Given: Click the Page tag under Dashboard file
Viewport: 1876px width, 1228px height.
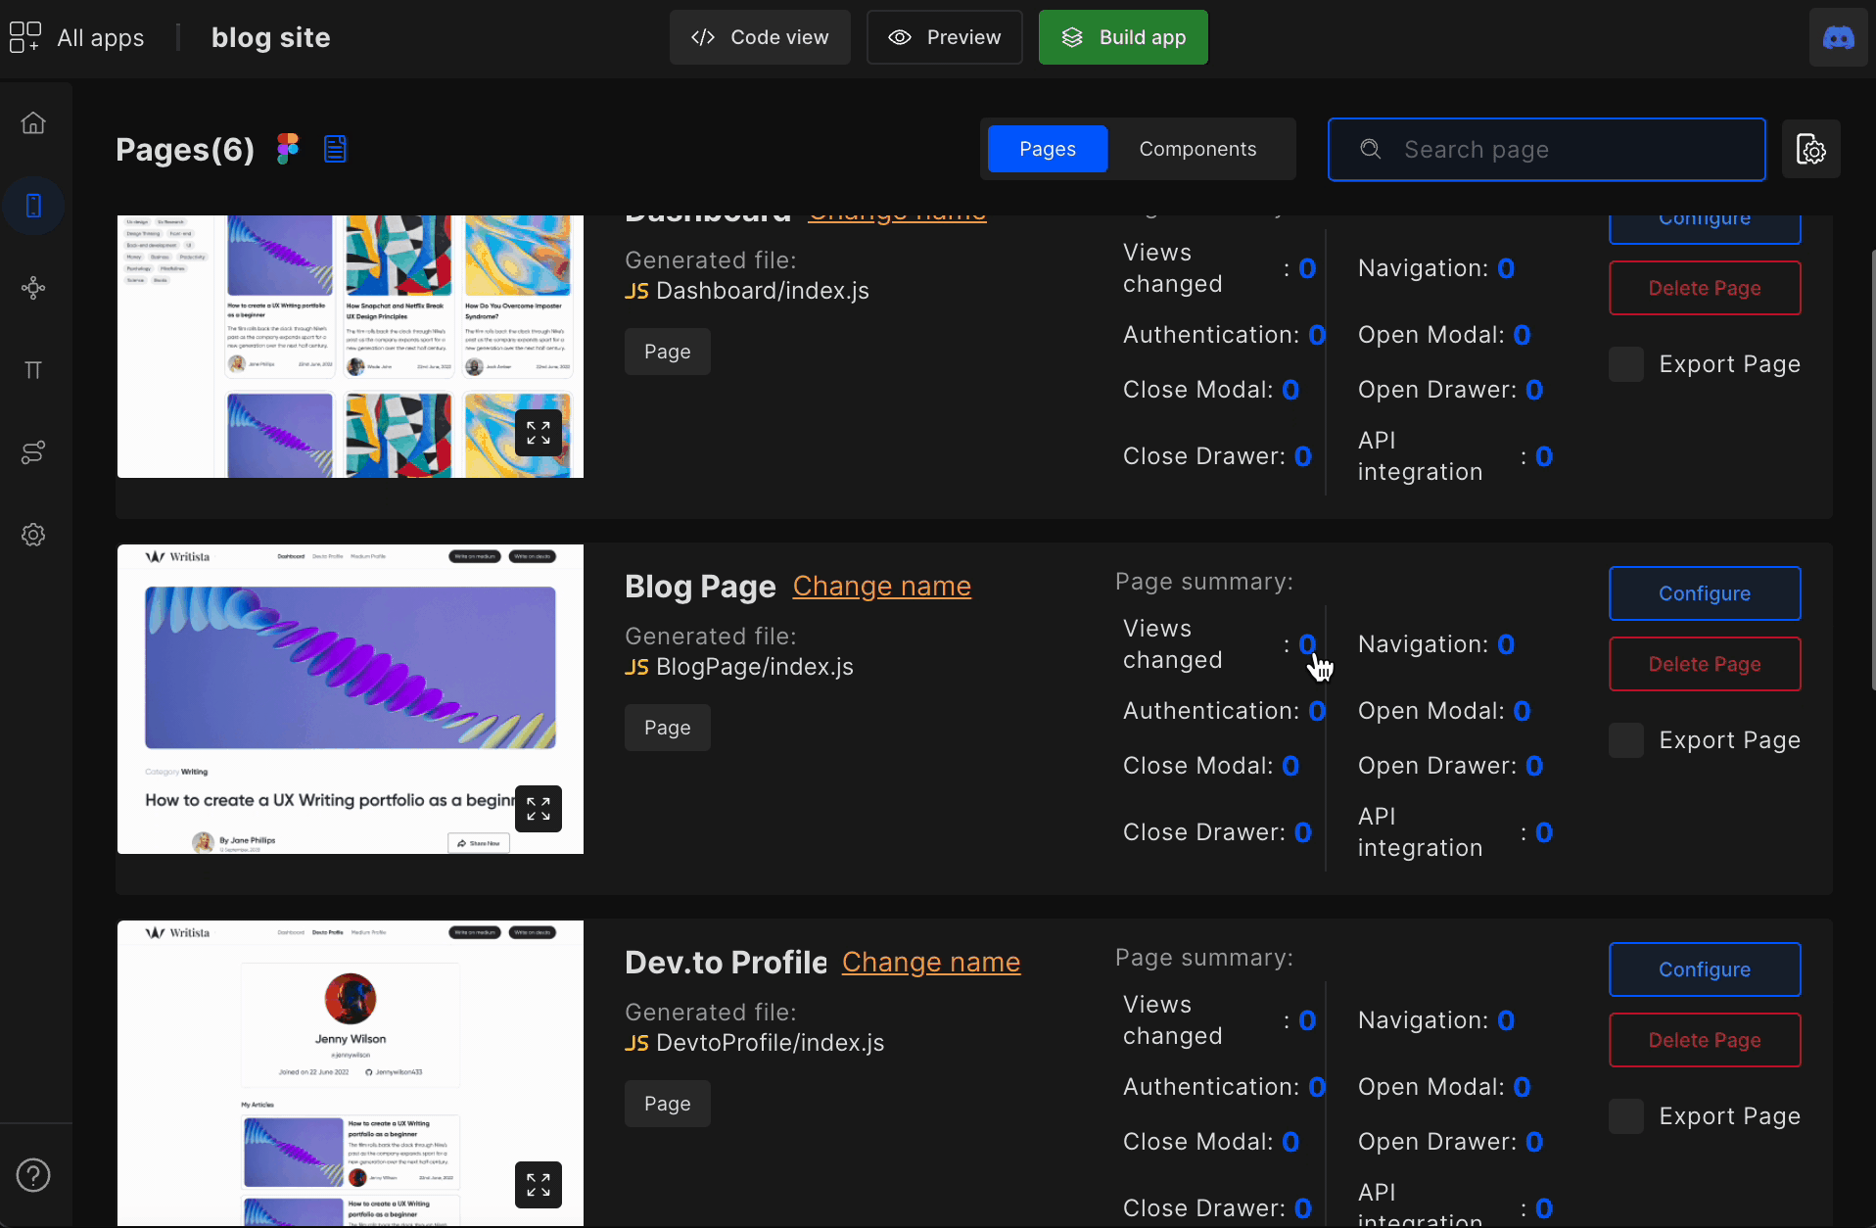Looking at the screenshot, I should (668, 352).
